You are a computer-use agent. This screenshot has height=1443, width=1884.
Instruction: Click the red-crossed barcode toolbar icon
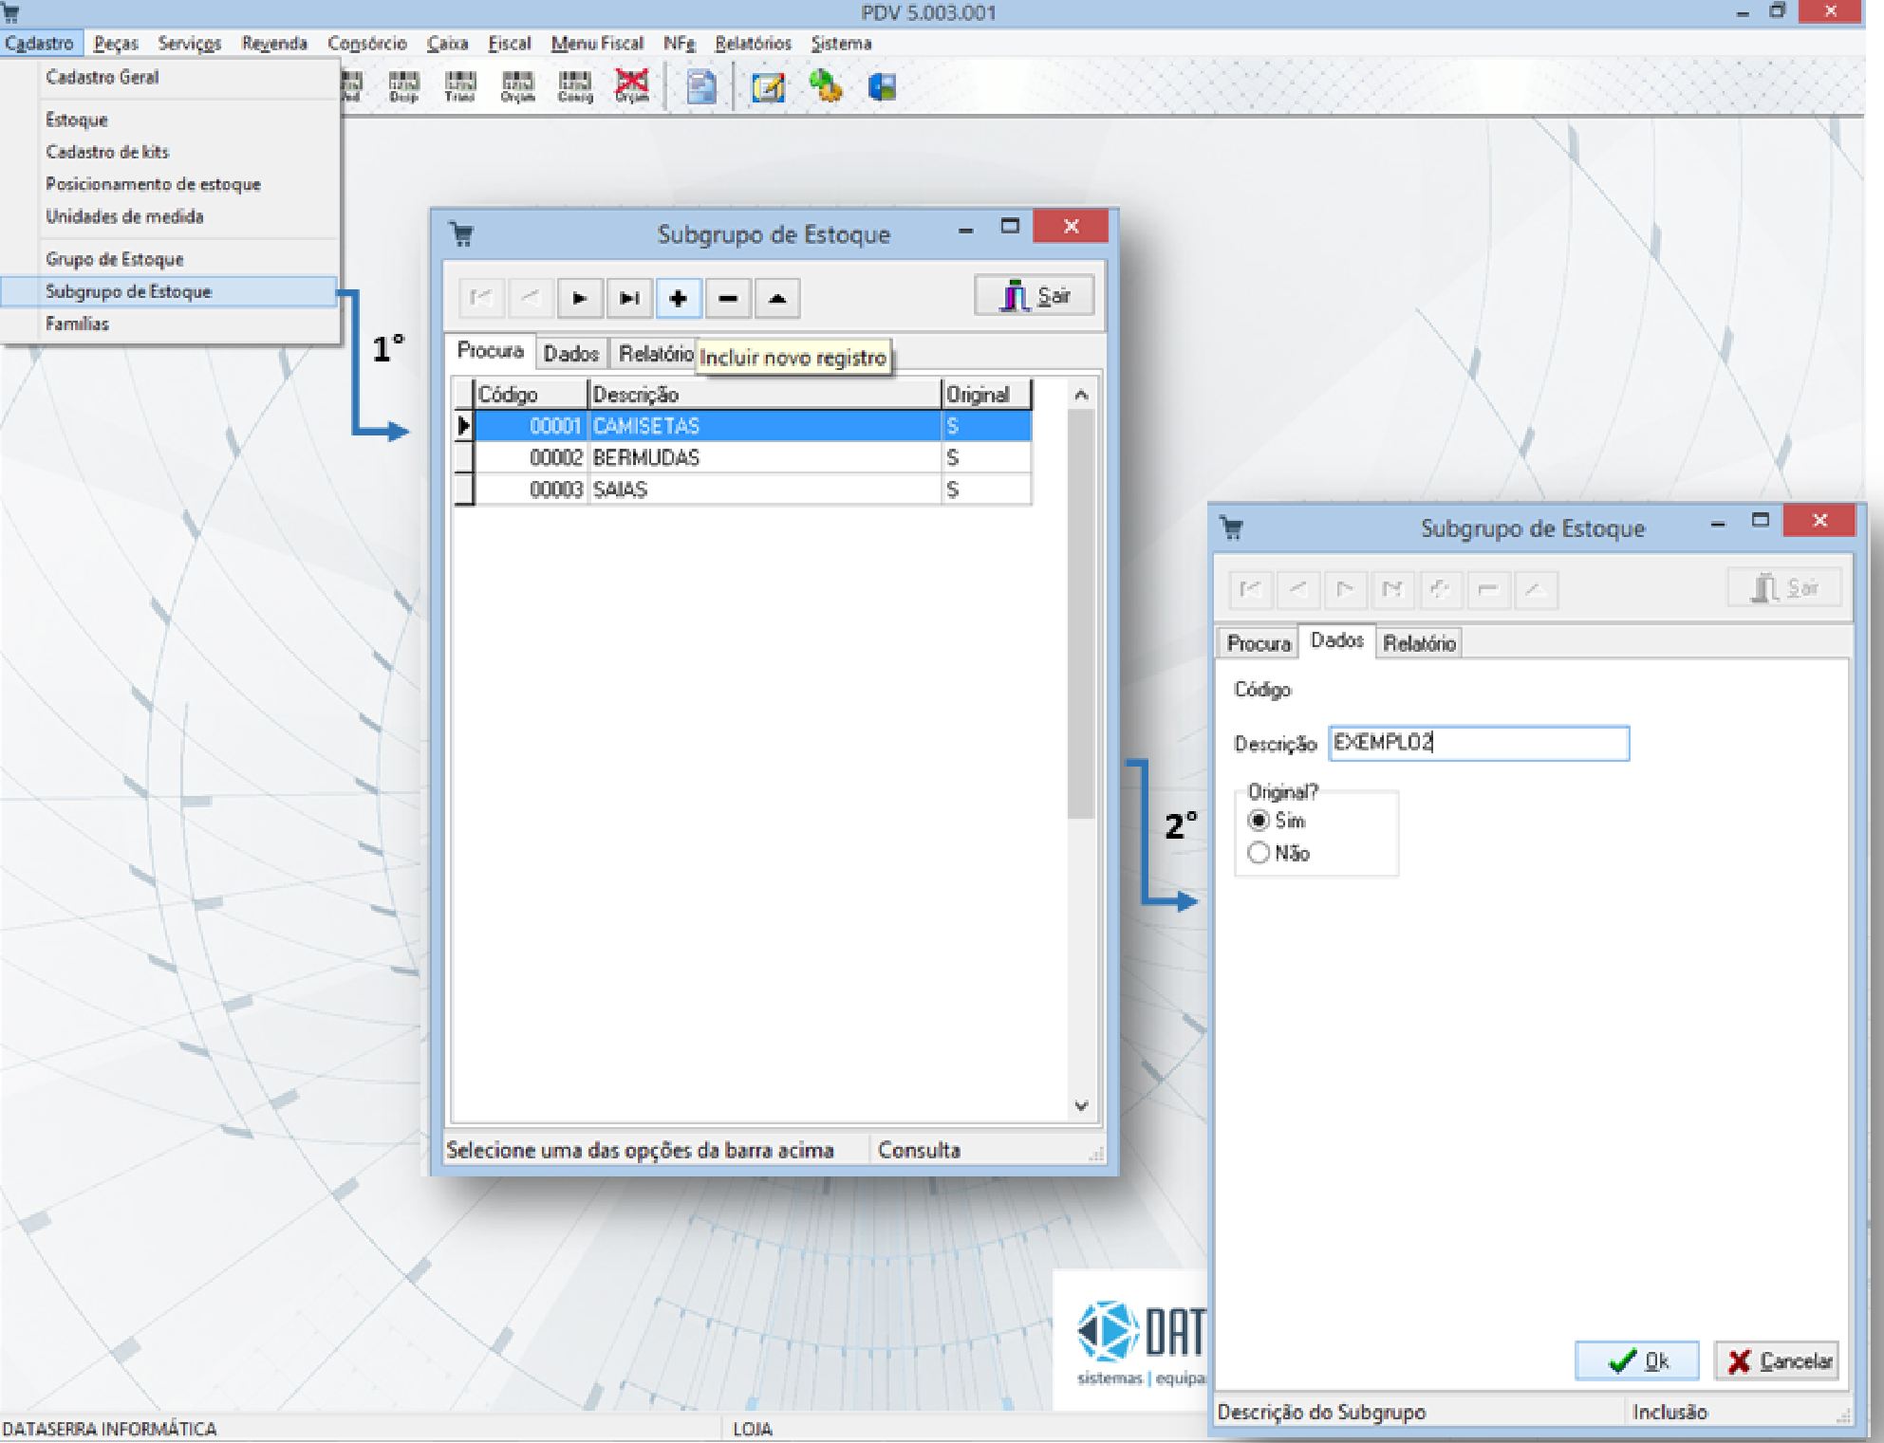pyautogui.click(x=632, y=86)
